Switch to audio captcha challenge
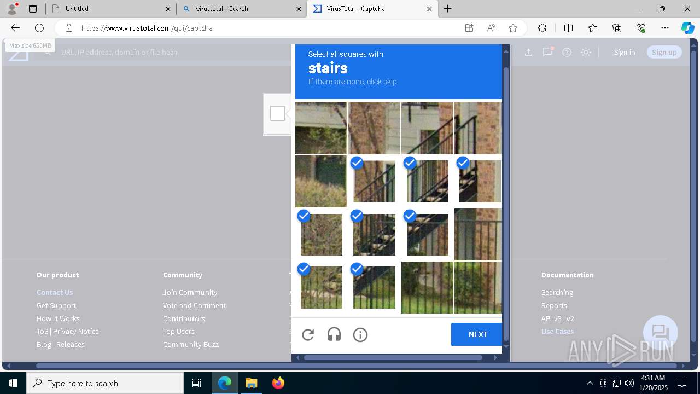The image size is (700, 394). [x=334, y=335]
